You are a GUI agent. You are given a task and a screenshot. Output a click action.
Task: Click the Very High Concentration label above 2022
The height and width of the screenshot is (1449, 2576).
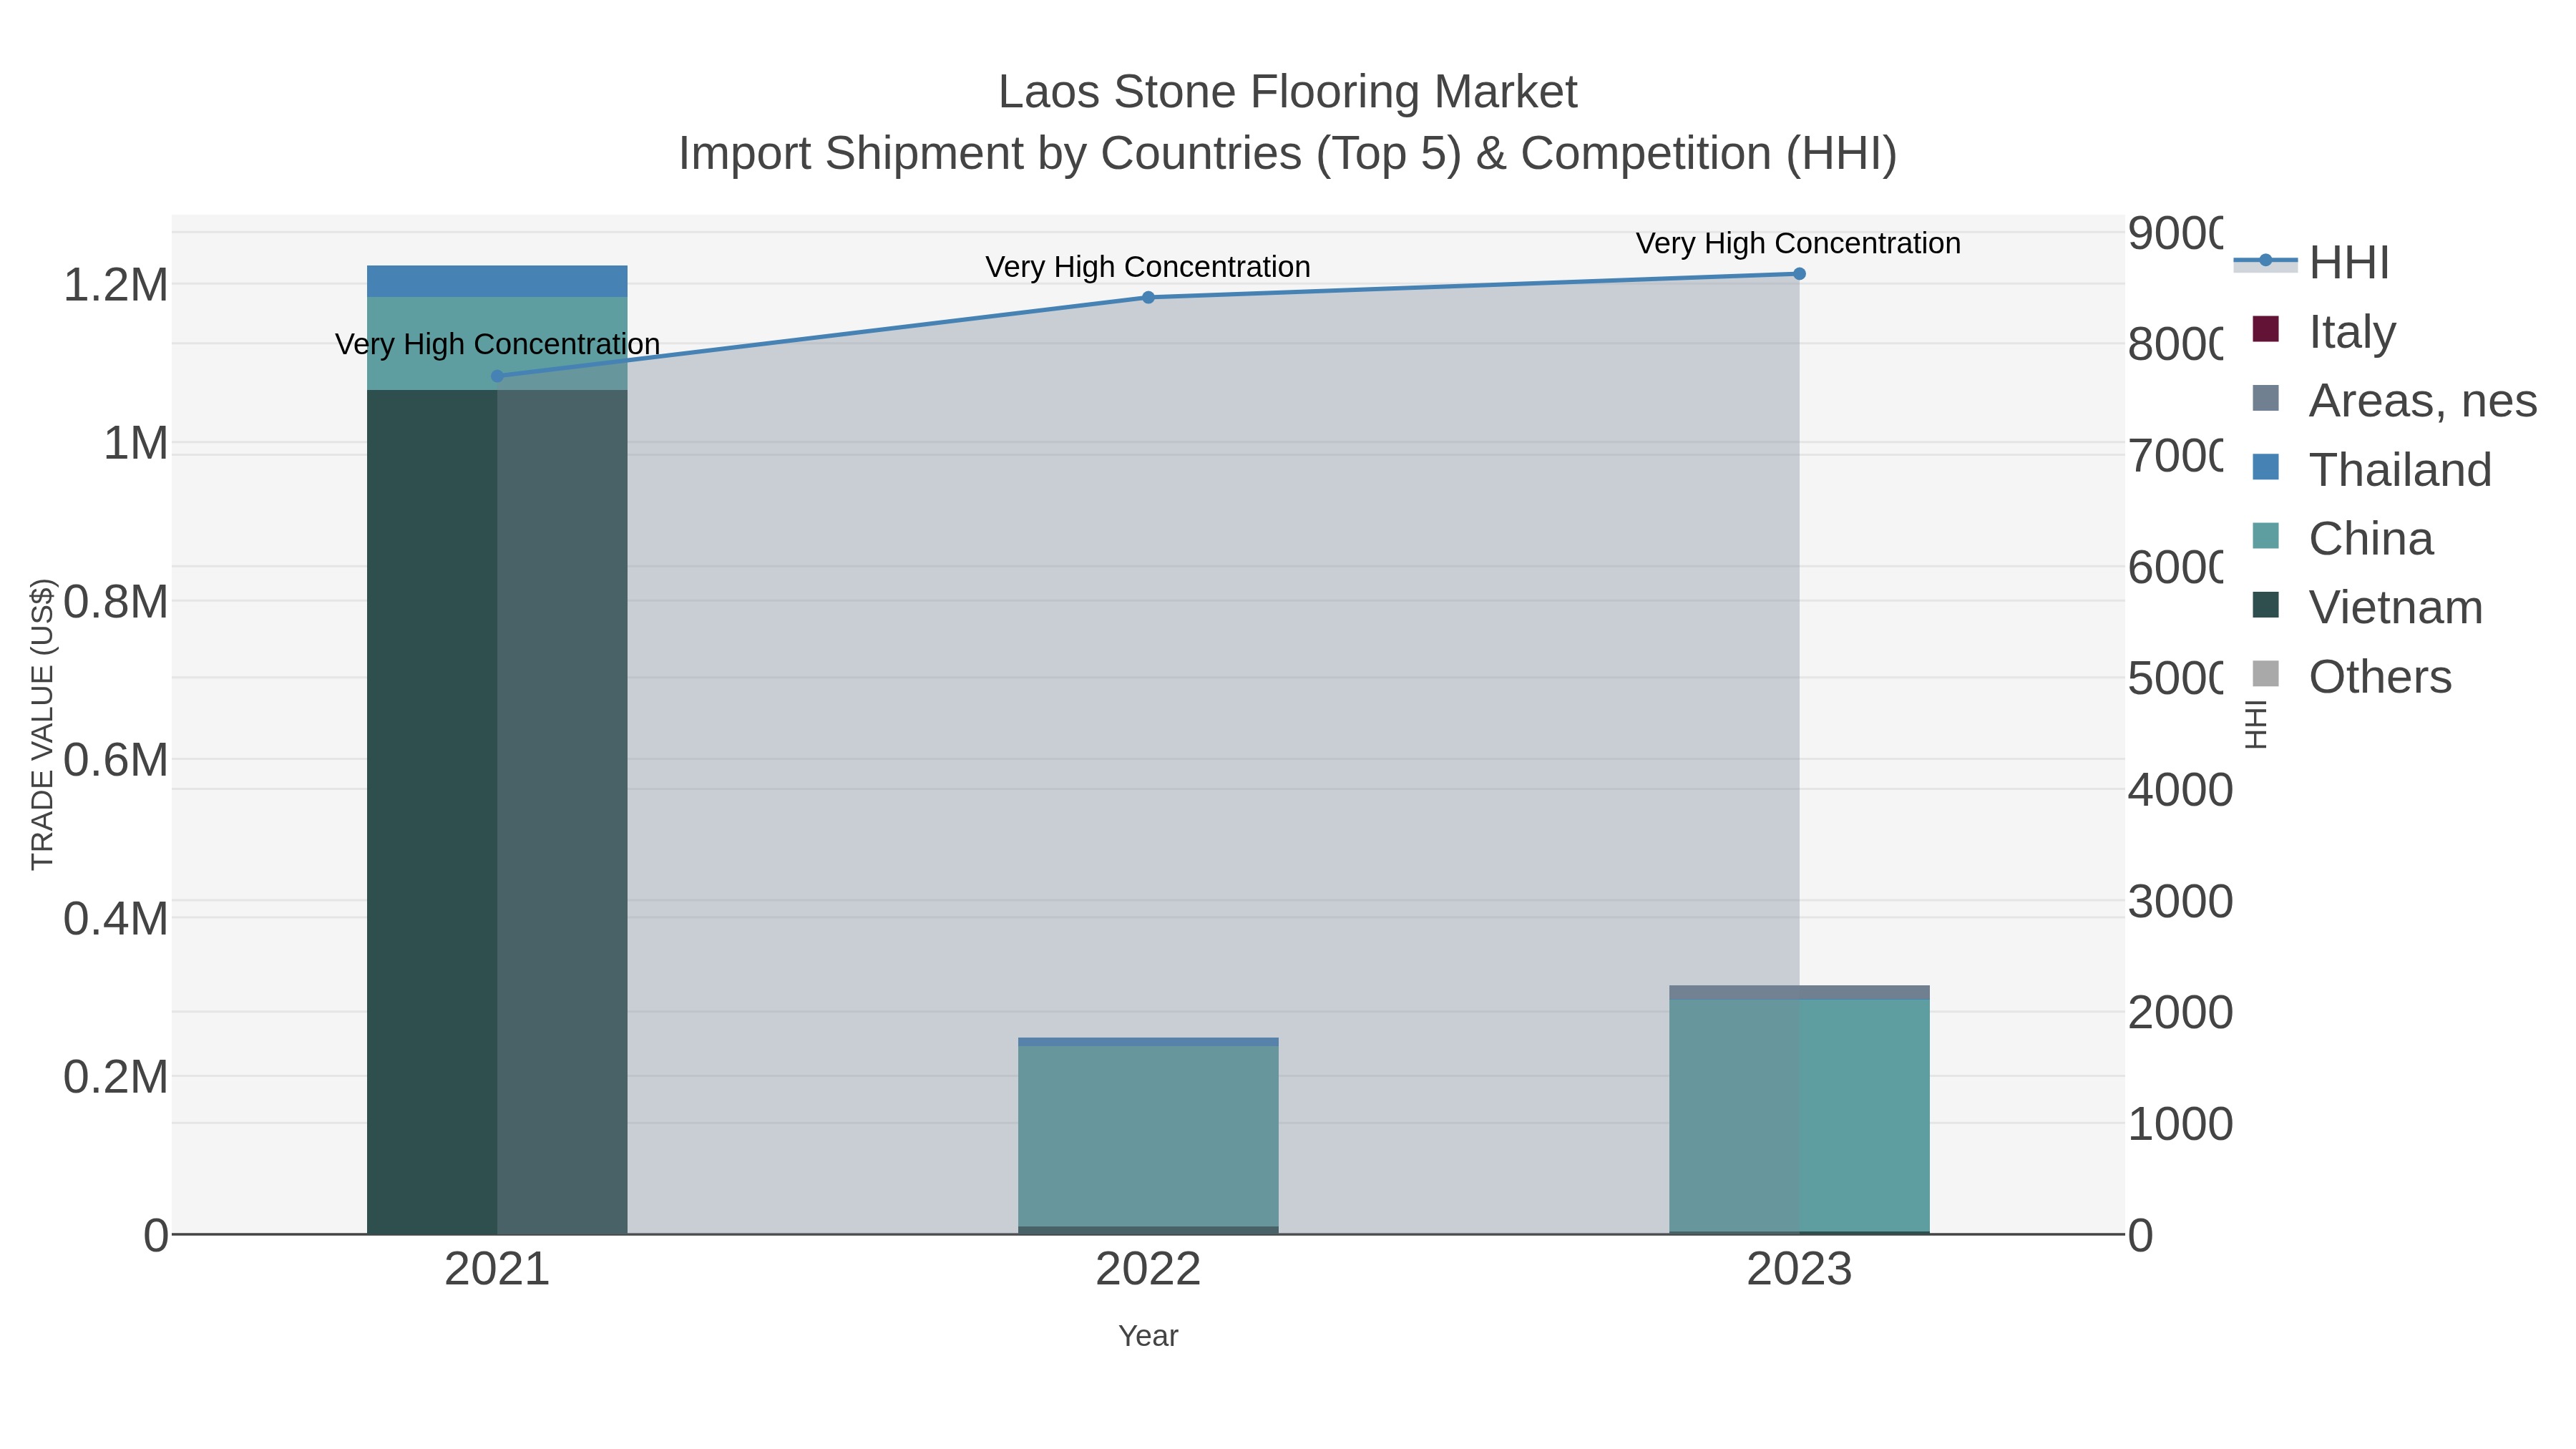(1148, 267)
